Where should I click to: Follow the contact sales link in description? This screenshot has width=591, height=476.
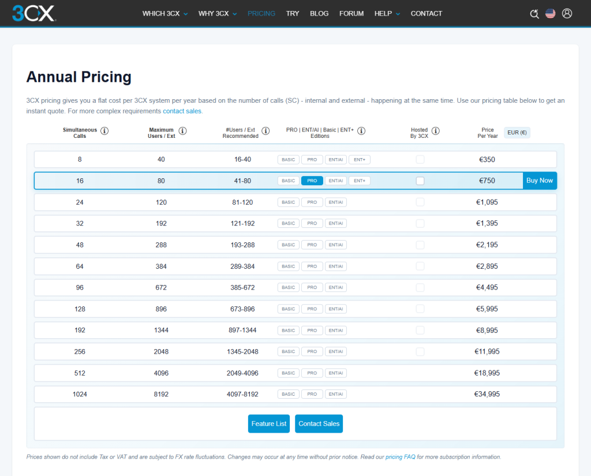pyautogui.click(x=182, y=111)
